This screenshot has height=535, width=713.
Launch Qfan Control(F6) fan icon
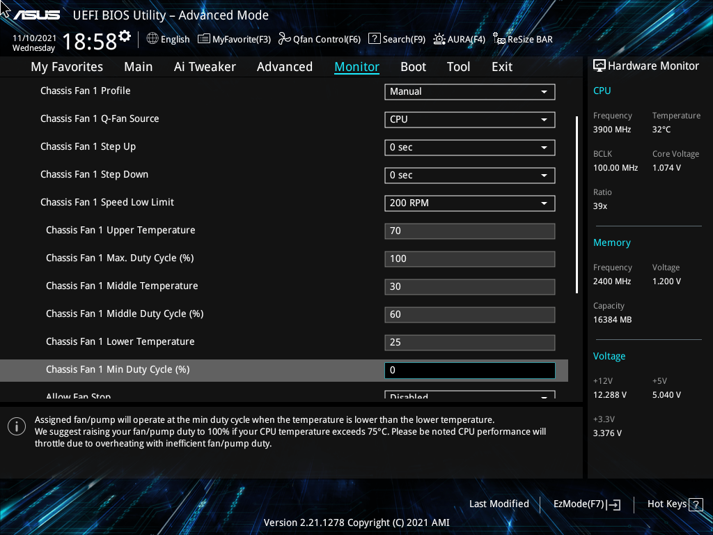[285, 39]
